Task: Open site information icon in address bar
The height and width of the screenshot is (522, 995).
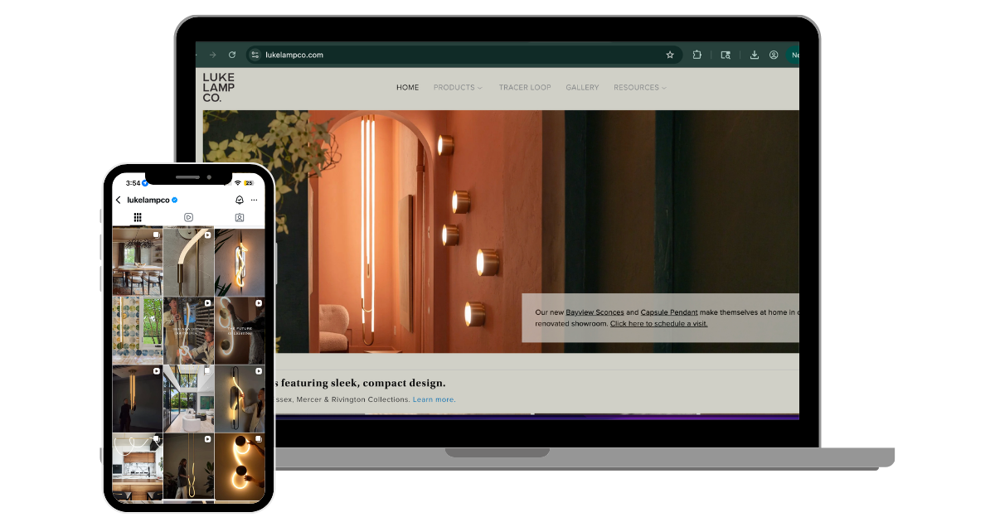Action: [255, 55]
